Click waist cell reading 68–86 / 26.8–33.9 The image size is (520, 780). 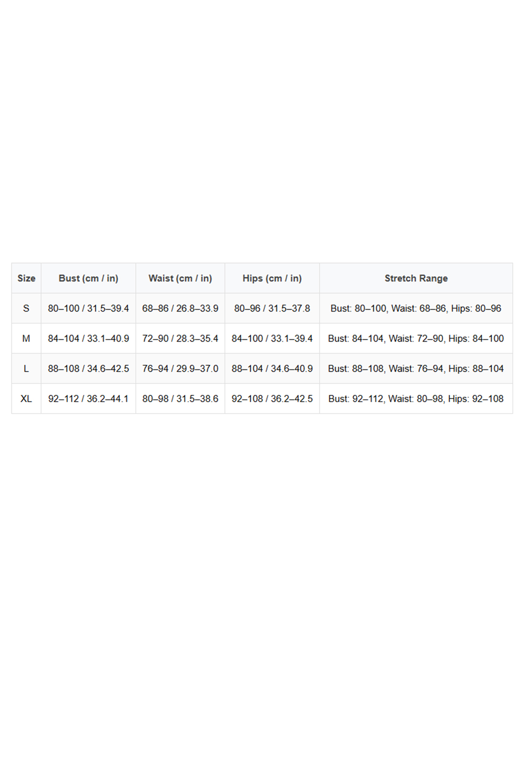click(180, 308)
